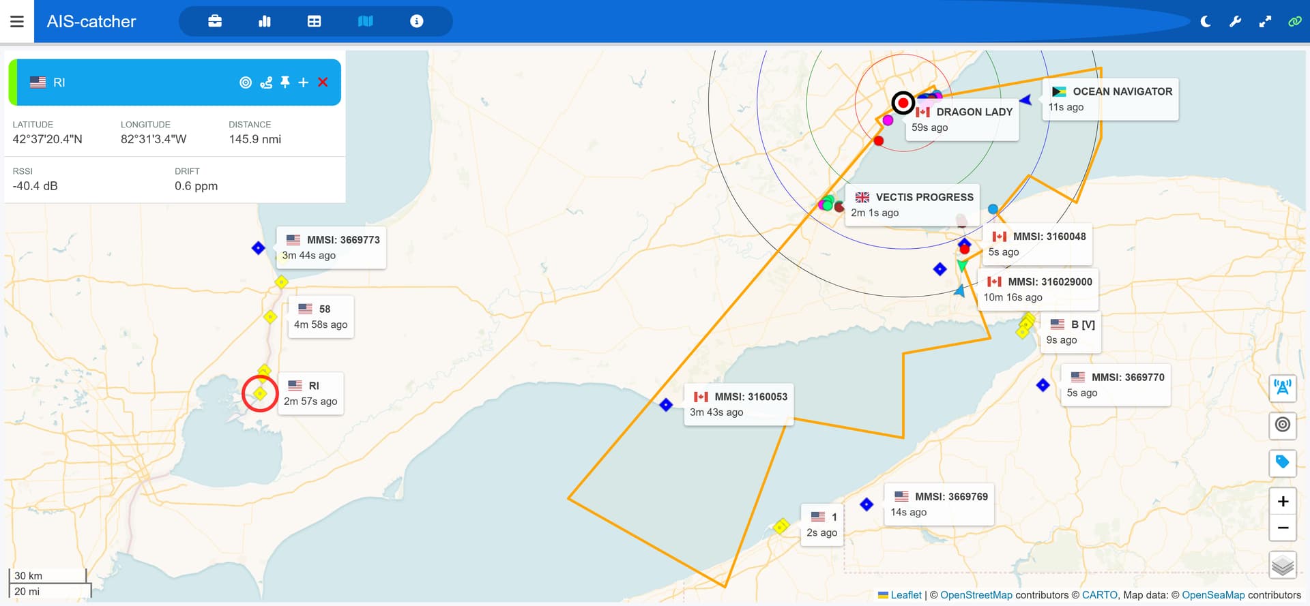The height and width of the screenshot is (606, 1310).
Task: Open settings wrench icon
Action: (1235, 21)
